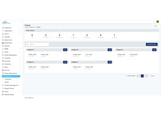This screenshot has height=120, width=161.
Task: Click the Inventory sidebar icon
Action: click(3, 58)
